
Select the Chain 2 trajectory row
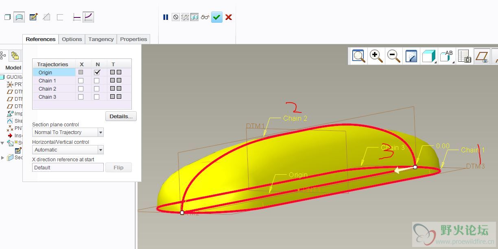click(x=82, y=89)
